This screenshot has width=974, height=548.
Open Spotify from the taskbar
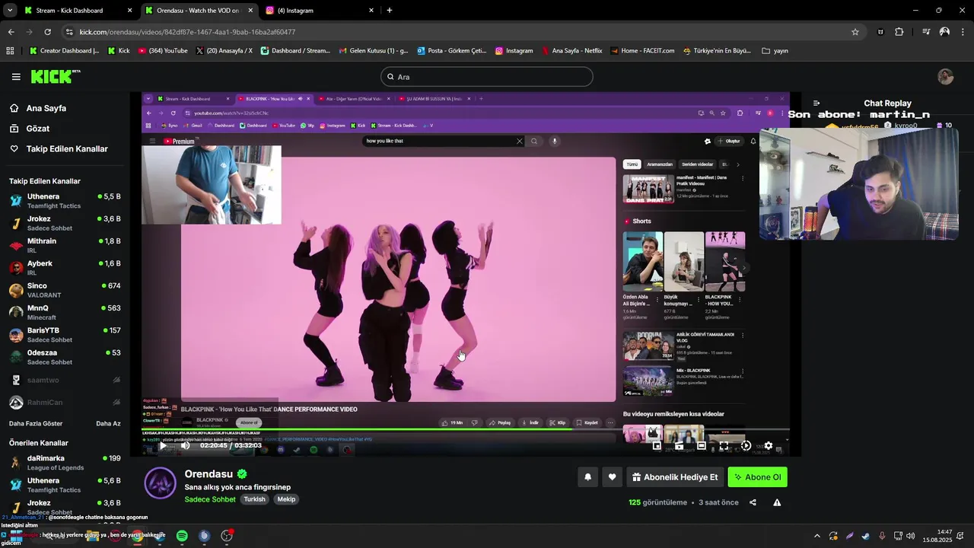click(x=182, y=536)
